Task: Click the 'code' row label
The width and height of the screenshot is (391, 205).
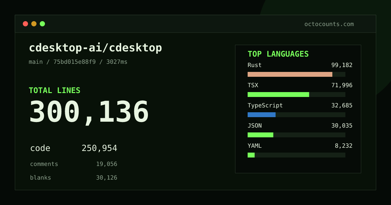Action: (40, 148)
